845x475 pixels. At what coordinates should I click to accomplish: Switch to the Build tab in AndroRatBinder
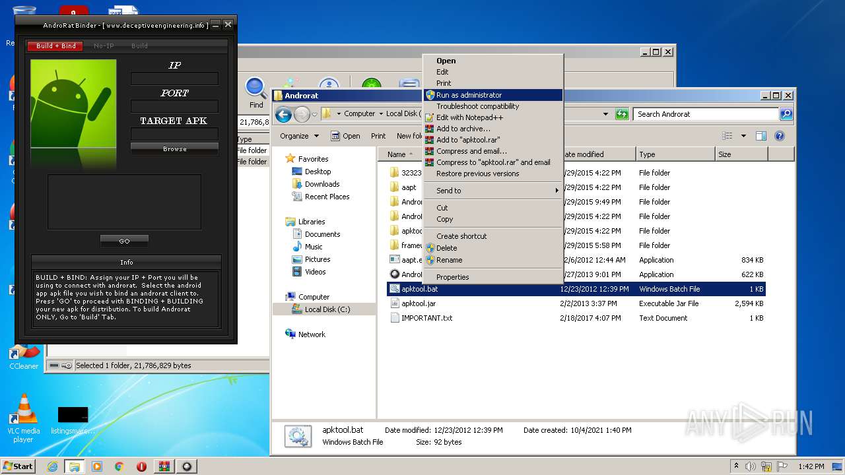(139, 46)
